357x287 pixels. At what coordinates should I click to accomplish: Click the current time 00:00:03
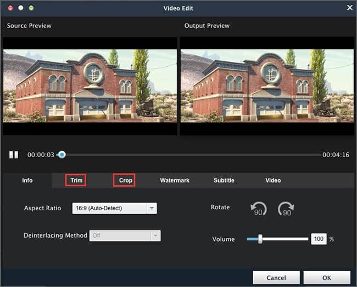(41, 155)
